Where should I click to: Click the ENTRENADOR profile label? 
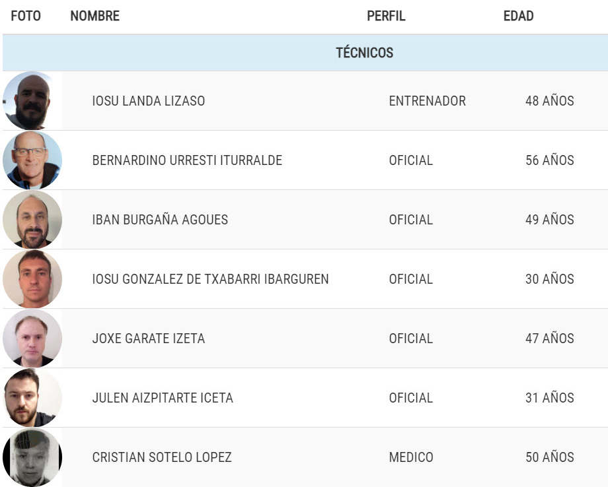click(x=428, y=101)
